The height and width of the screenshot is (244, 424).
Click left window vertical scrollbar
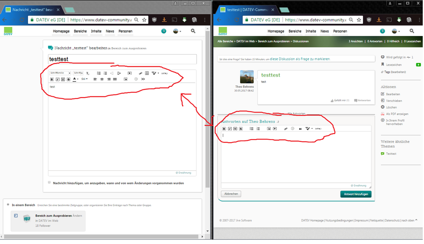(208, 109)
